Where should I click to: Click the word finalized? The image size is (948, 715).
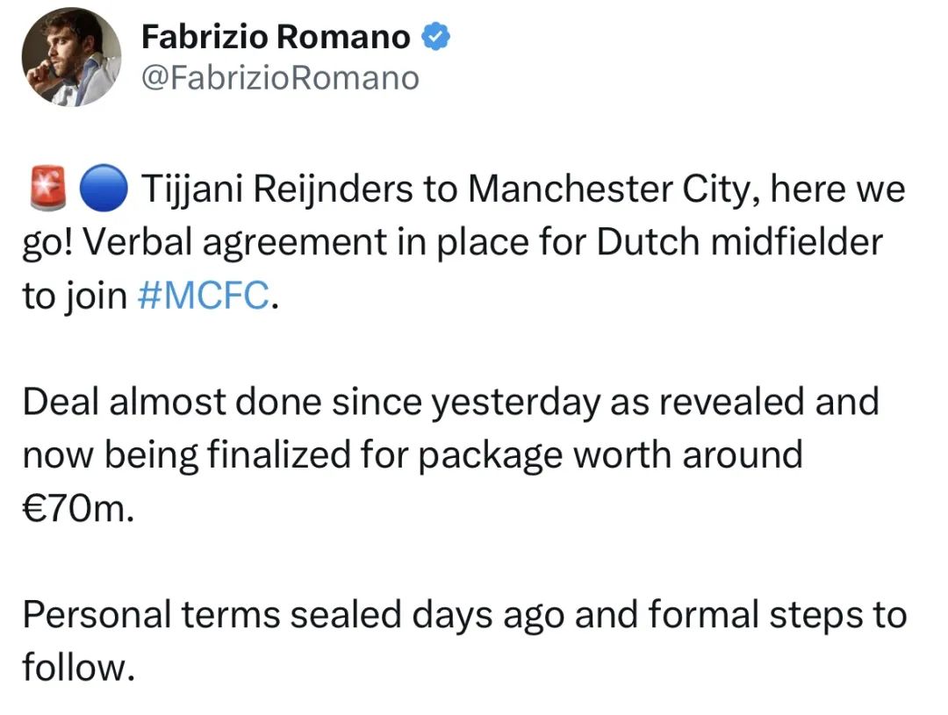point(279,454)
